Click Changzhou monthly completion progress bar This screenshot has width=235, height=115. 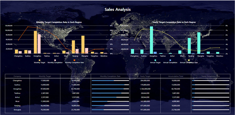pyautogui.click(x=110, y=80)
